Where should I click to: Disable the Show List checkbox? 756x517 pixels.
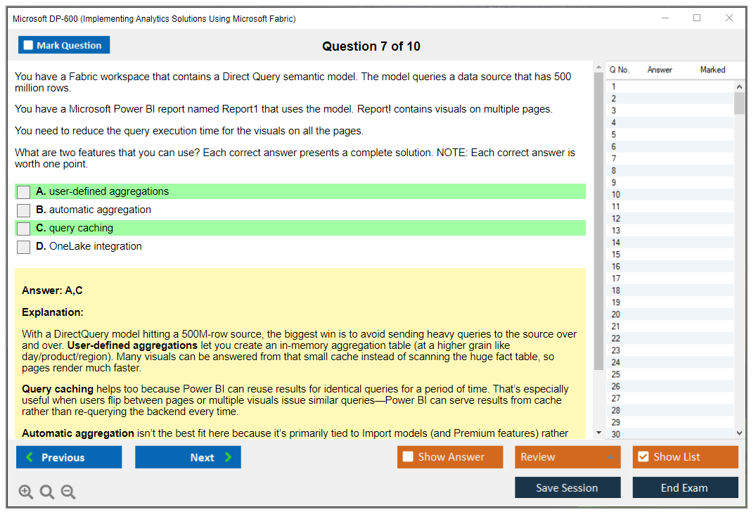642,457
